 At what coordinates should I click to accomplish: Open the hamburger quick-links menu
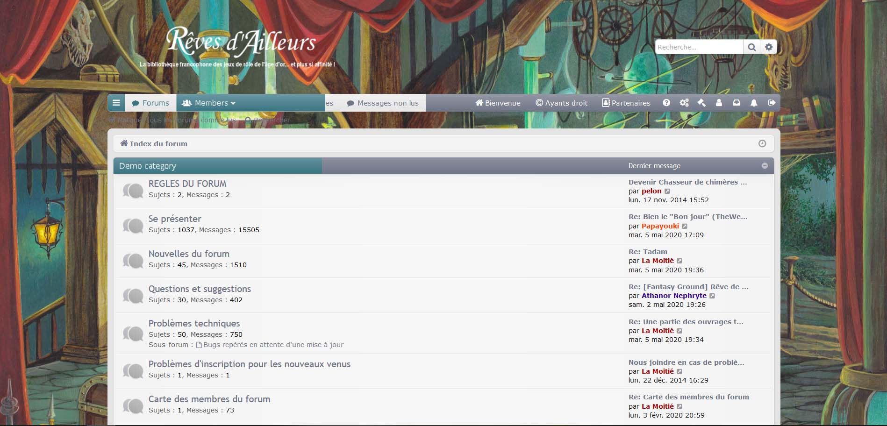pos(116,103)
